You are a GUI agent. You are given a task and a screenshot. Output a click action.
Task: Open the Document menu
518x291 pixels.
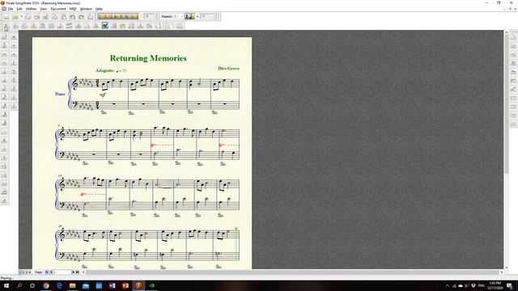[58, 9]
